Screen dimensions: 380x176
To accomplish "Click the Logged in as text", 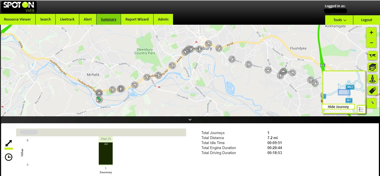I will click(335, 6).
